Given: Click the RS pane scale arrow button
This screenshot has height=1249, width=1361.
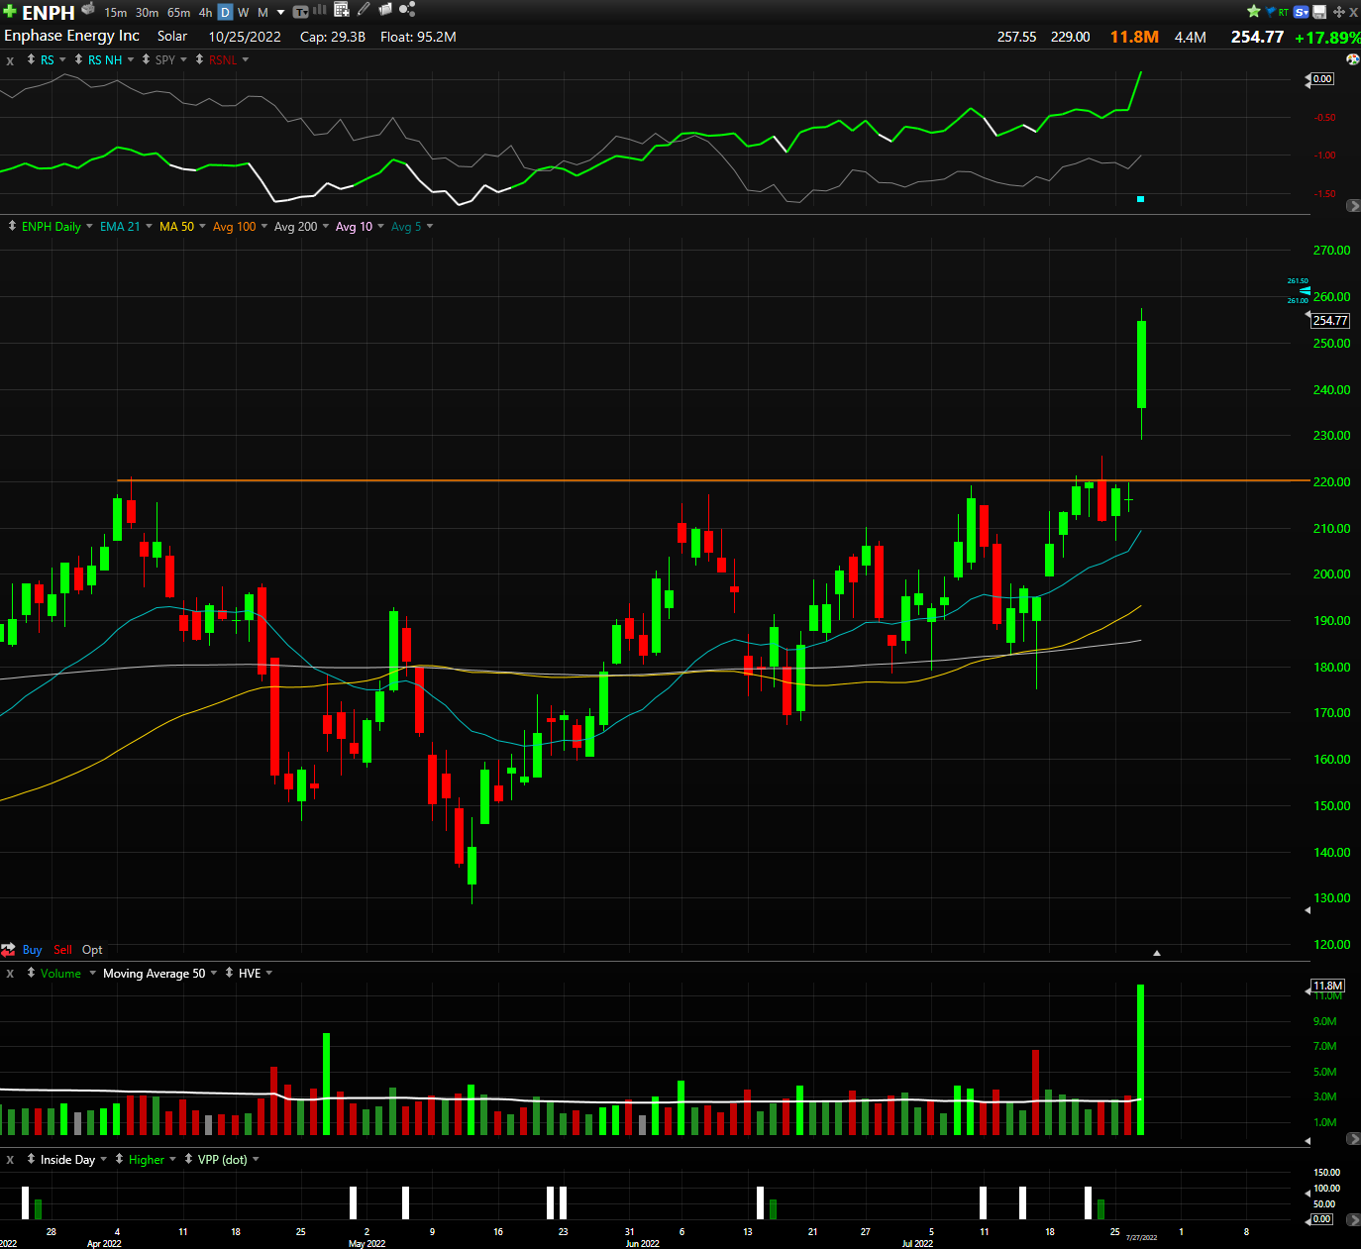Looking at the screenshot, I should [1353, 206].
